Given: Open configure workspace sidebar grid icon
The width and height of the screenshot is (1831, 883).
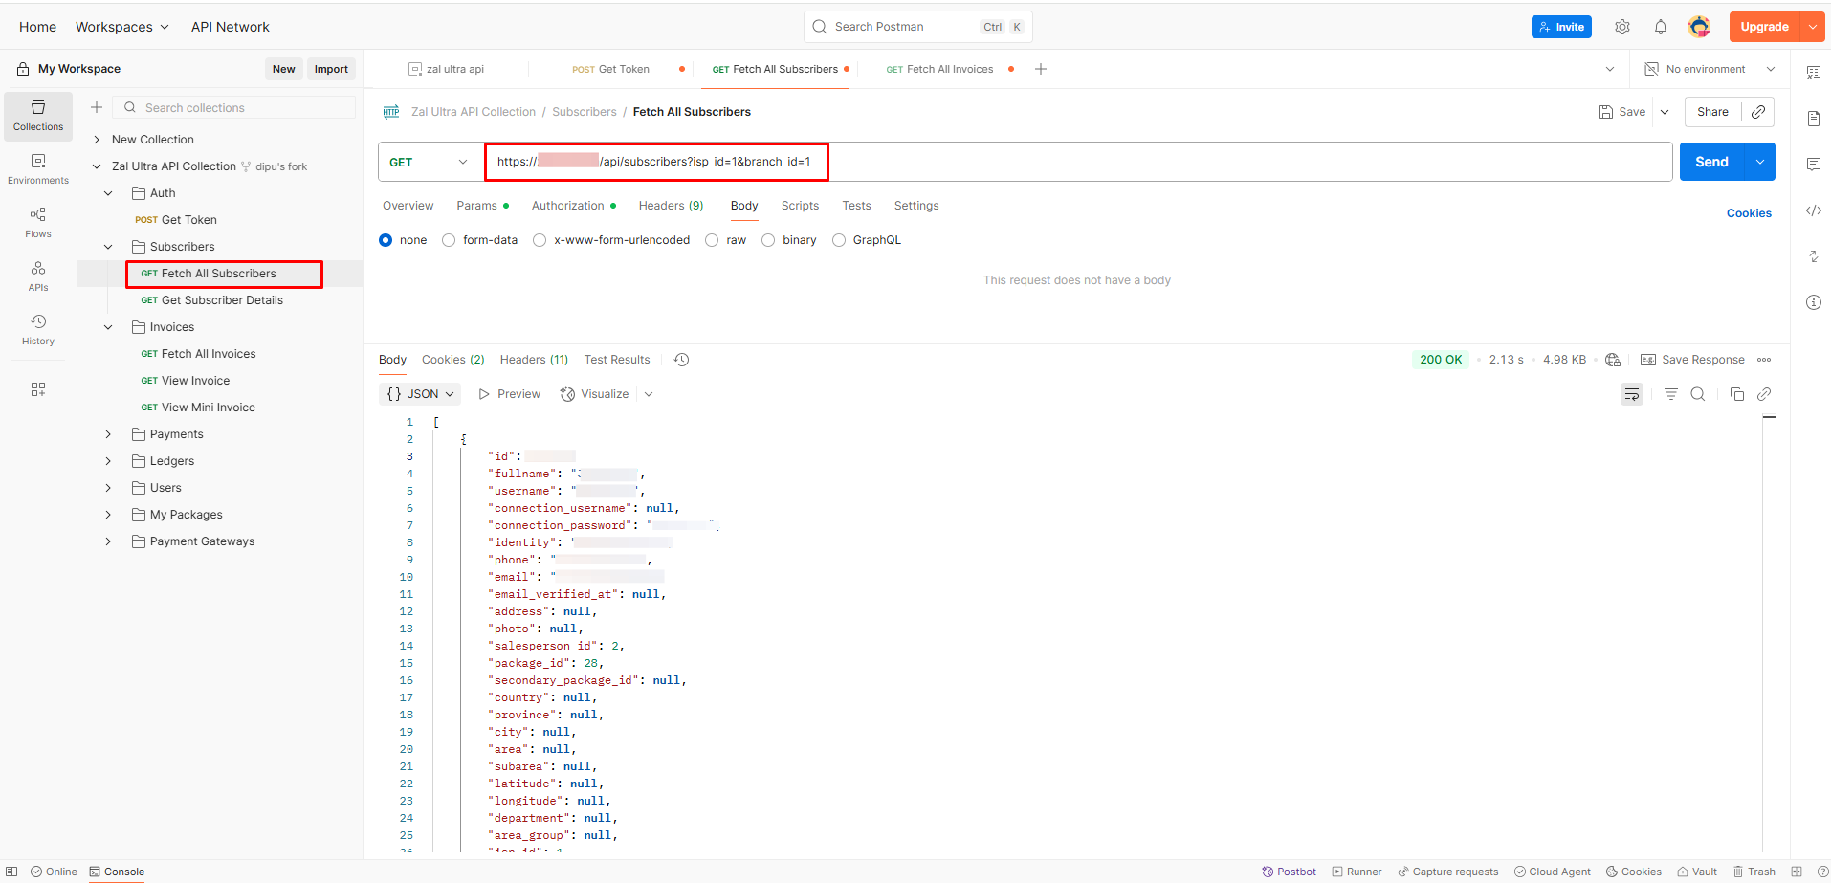Looking at the screenshot, I should point(38,389).
